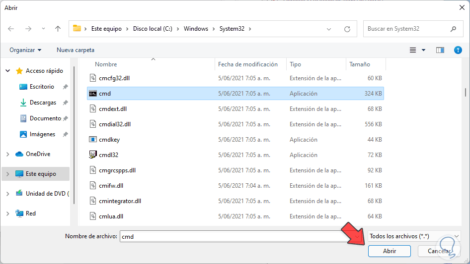Refresh the System32 folder view

[x=347, y=29]
